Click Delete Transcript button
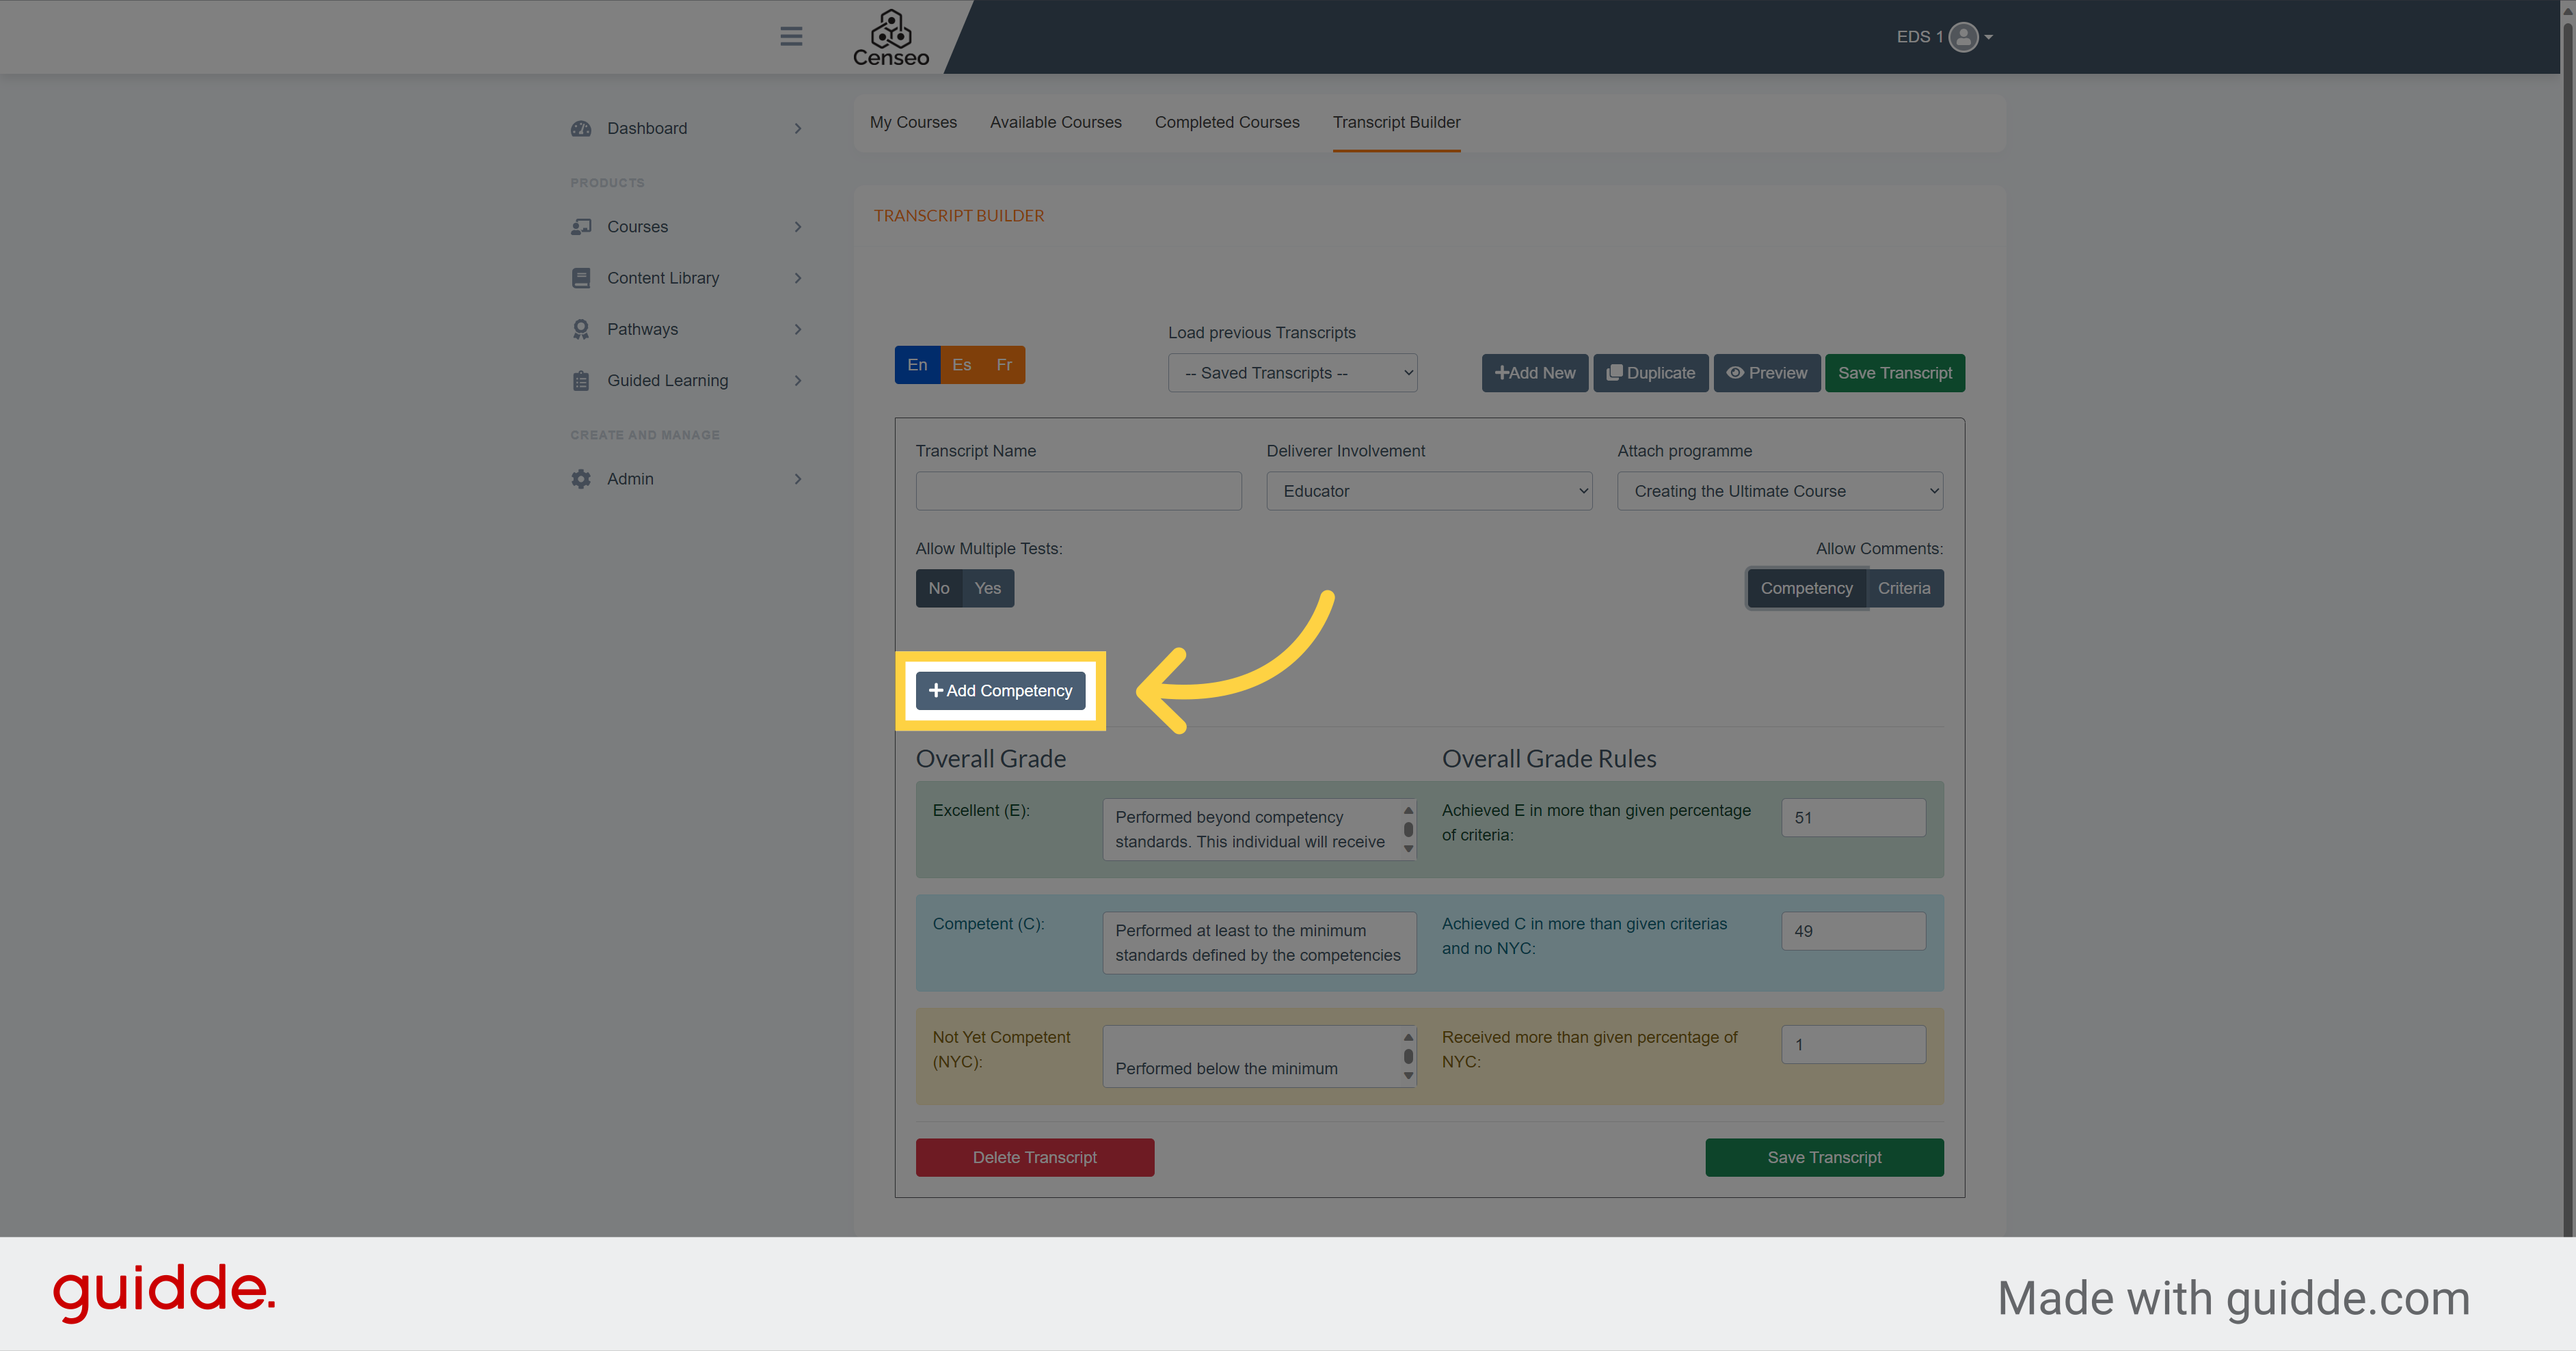Image resolution: width=2576 pixels, height=1351 pixels. (x=1034, y=1157)
